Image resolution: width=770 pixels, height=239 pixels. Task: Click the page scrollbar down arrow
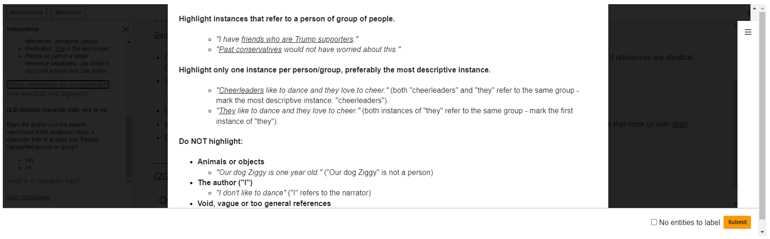click(762, 232)
